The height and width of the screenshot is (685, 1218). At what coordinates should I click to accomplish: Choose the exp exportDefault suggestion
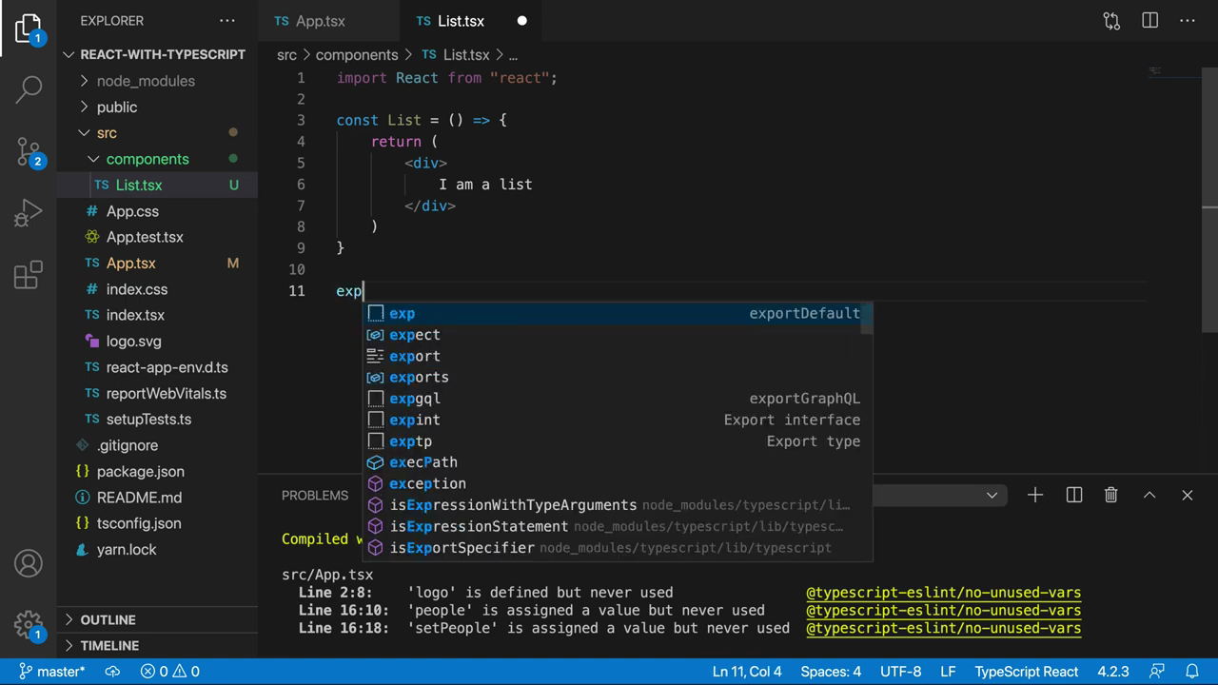point(614,313)
